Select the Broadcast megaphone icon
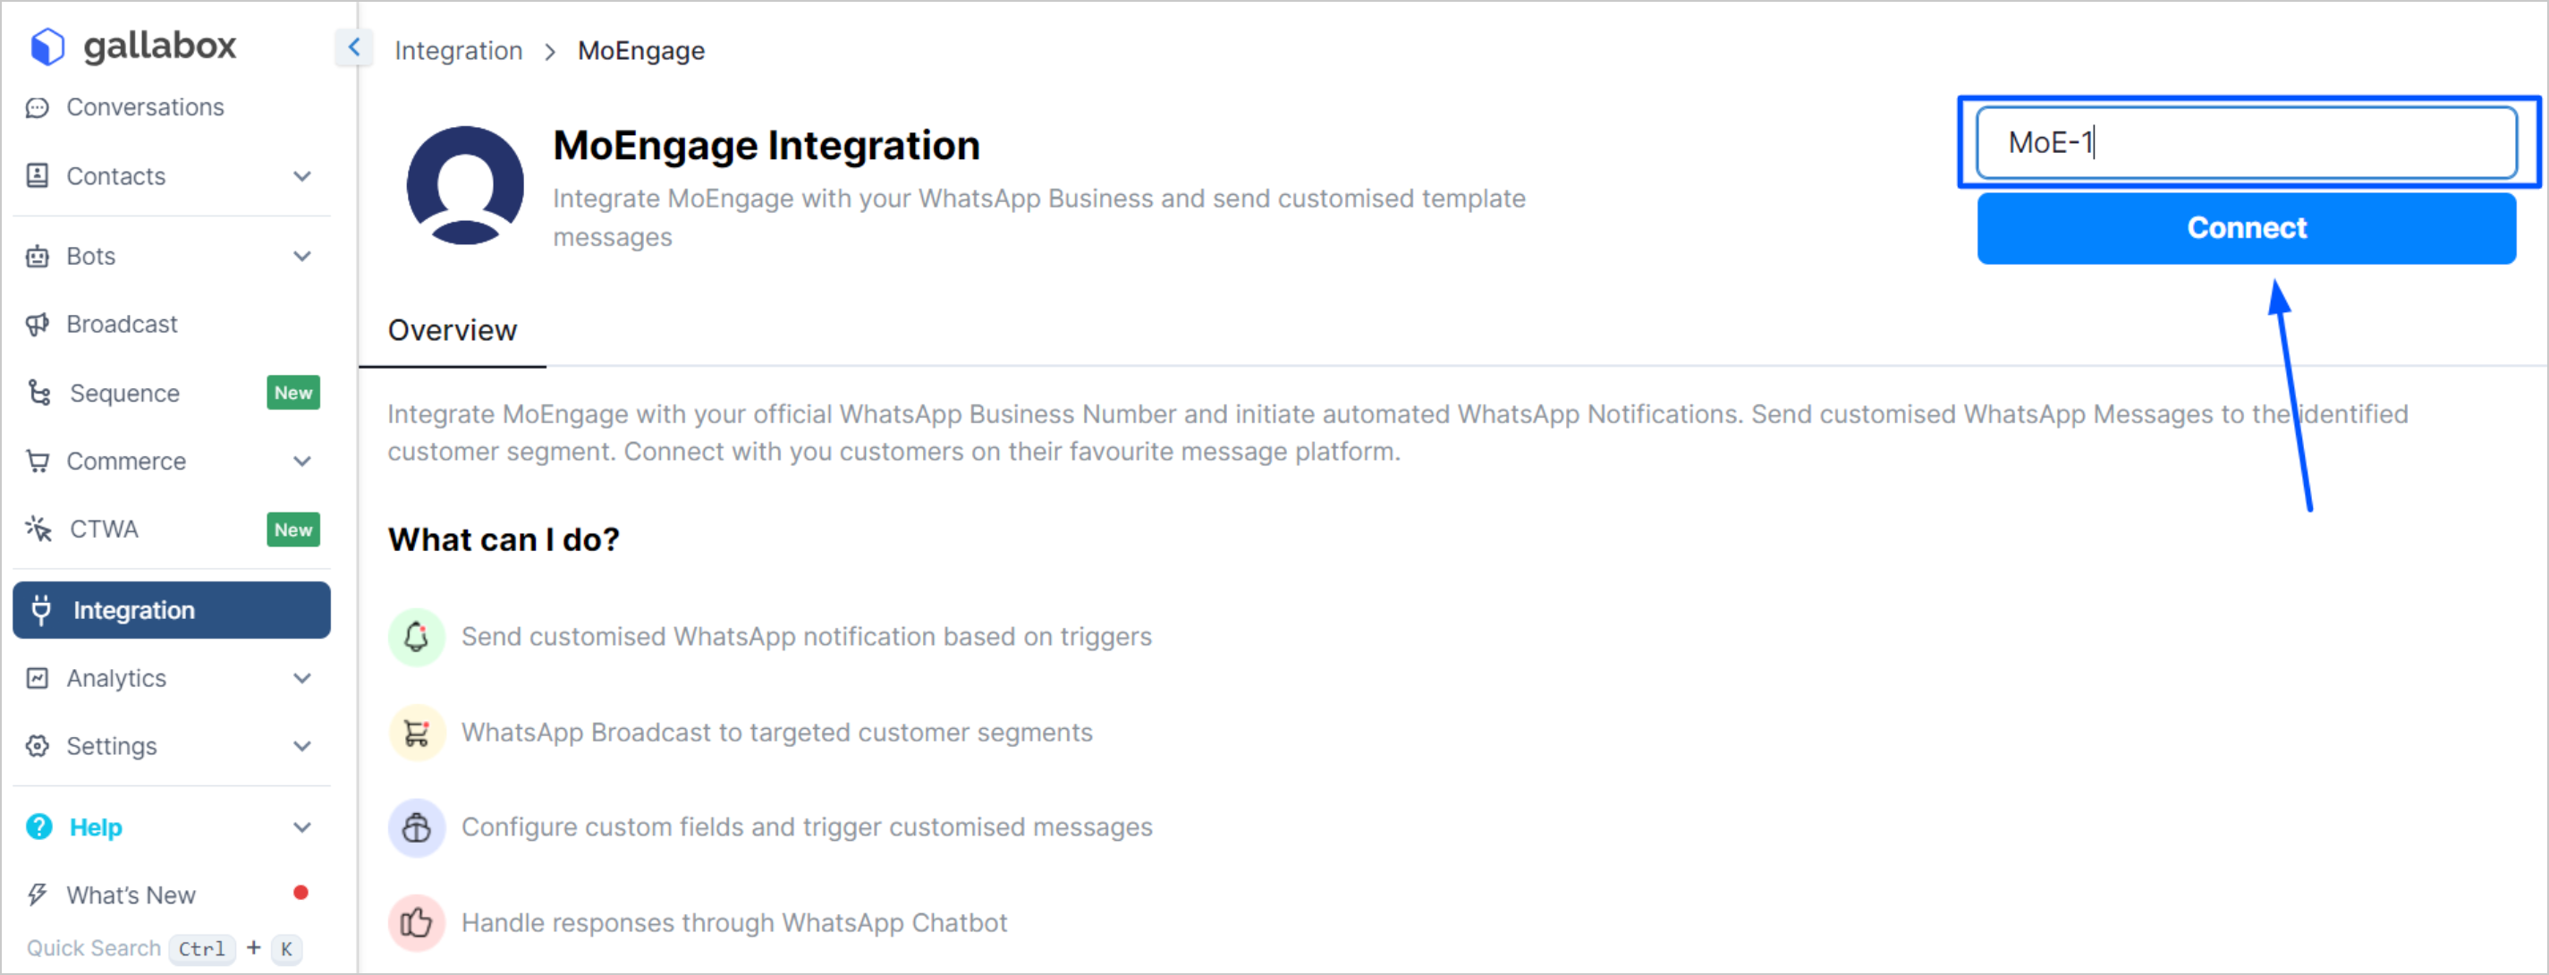Viewport: 2549px width, 975px height. click(x=38, y=324)
